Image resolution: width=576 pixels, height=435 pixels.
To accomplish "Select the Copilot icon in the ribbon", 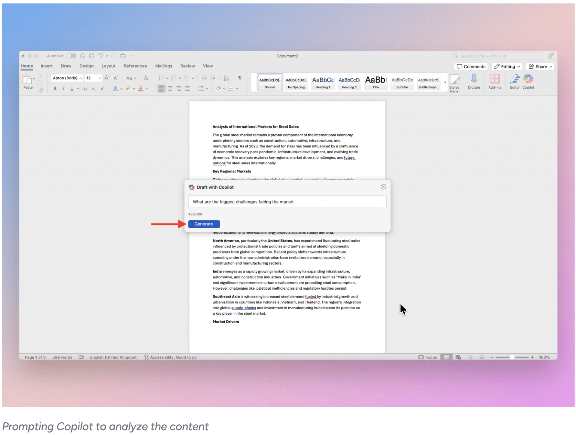I will 528,82.
